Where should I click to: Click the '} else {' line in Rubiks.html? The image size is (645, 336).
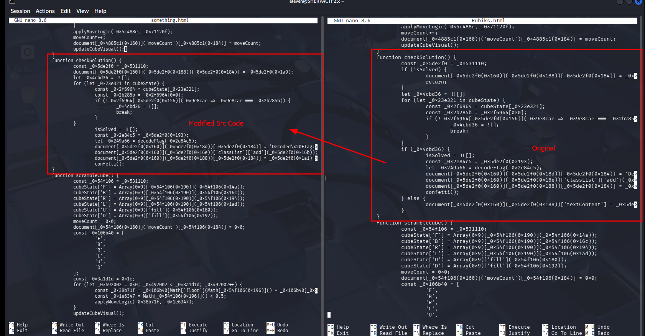[413, 198]
